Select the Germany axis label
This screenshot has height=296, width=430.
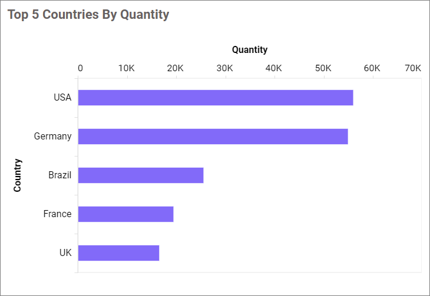click(53, 137)
